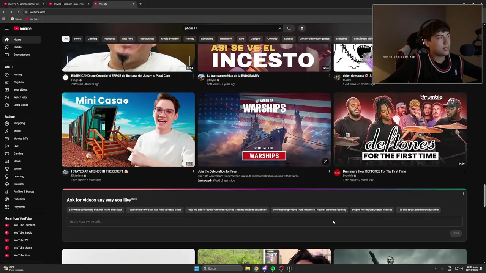The image size is (486, 273).
Task: Open options for I STAYED AT AIRBNBS video
Action: tap(193, 171)
